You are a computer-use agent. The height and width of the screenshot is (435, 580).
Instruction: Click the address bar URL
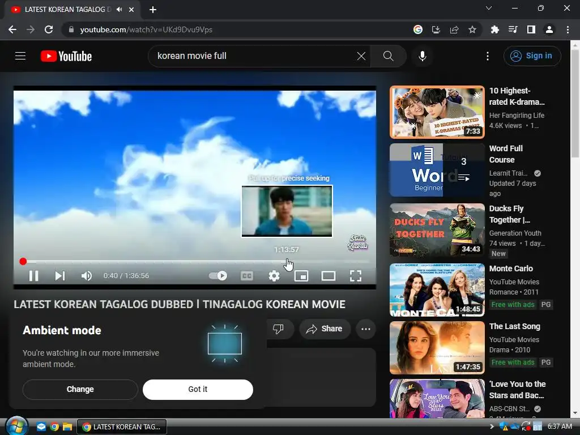tap(146, 29)
